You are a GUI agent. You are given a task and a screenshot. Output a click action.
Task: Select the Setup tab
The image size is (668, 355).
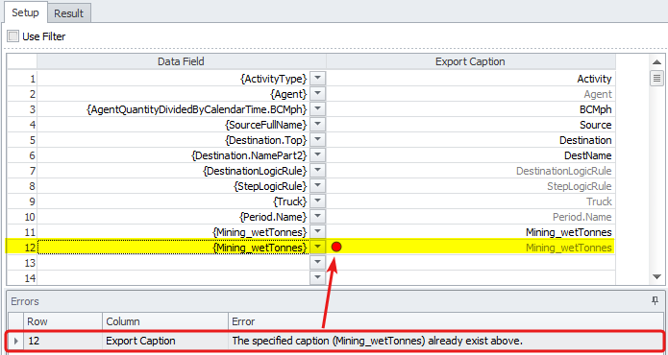pyautogui.click(x=25, y=12)
